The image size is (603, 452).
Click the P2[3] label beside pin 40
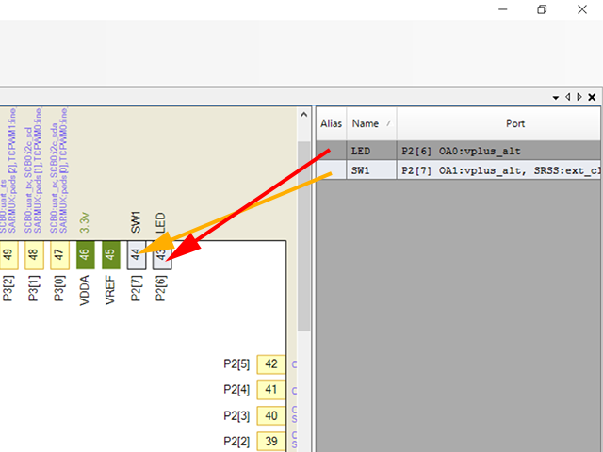point(236,415)
